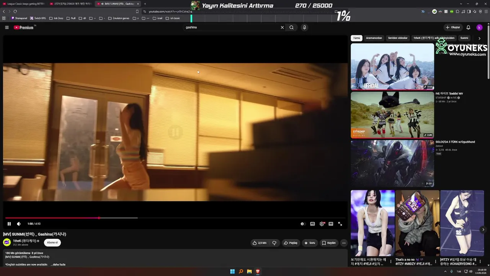Select the Tümü filter chip

(x=356, y=38)
